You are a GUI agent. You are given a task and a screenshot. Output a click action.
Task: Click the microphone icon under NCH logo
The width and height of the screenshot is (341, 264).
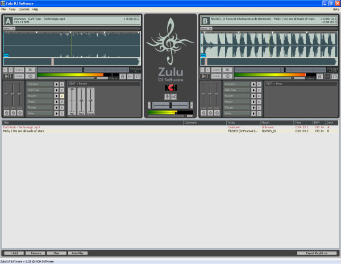167,97
